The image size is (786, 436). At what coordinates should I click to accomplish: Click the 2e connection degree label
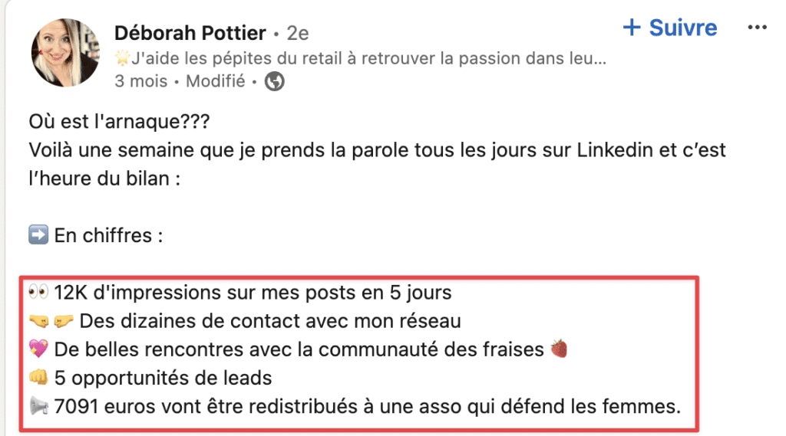coord(297,34)
